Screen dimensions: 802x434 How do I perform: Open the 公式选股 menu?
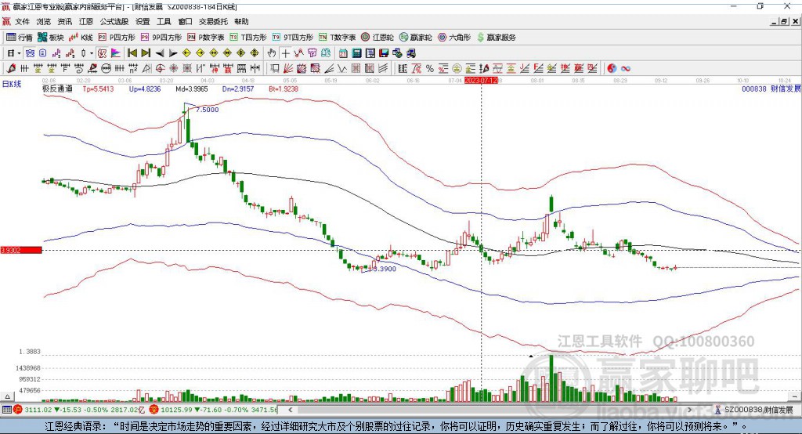(114, 21)
